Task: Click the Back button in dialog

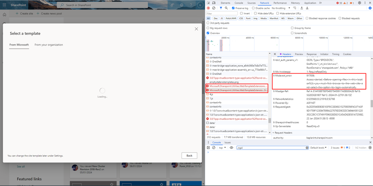Action: (x=189, y=155)
